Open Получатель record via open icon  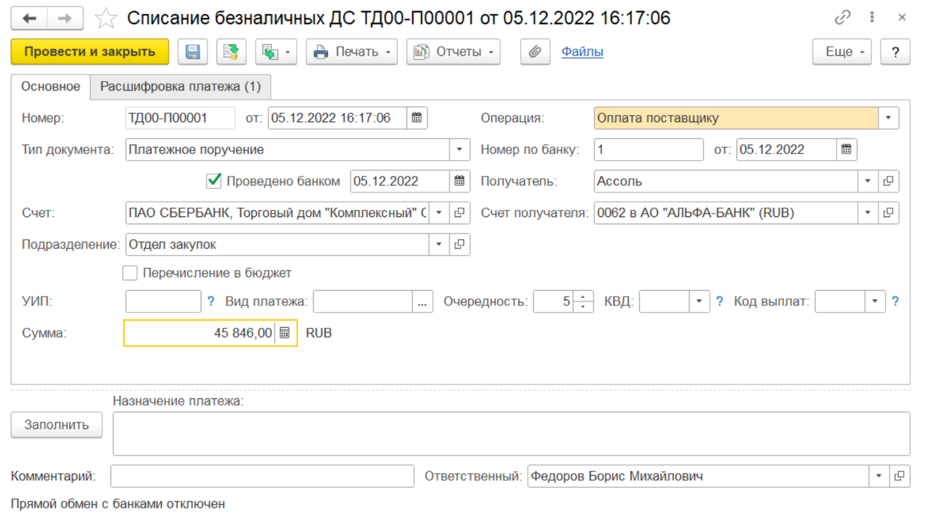point(888,181)
